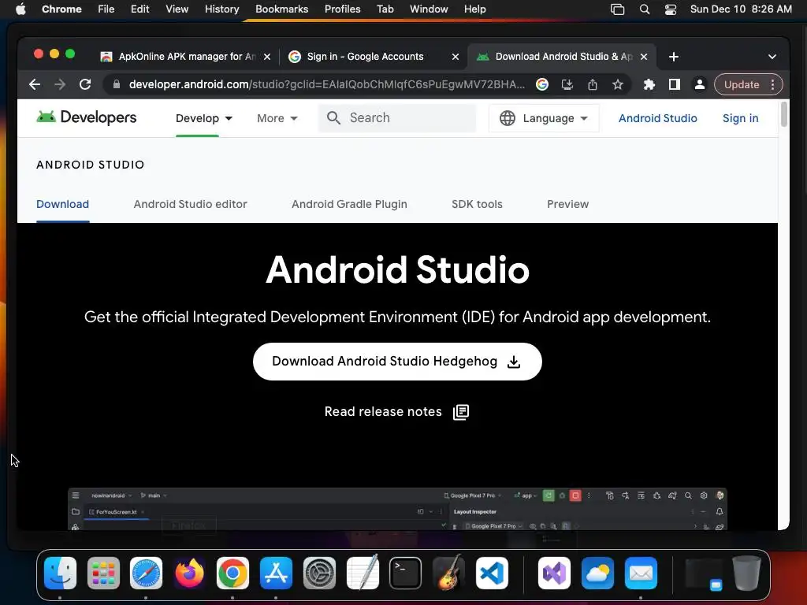This screenshot has width=807, height=605.
Task: Open a new tab with plus button
Action: [674, 57]
